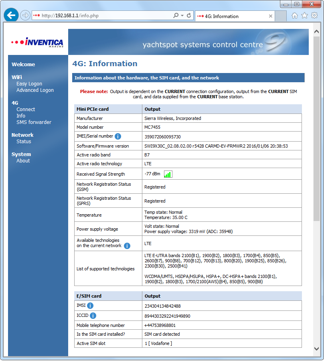324x361 pixels.
Task: Click the search magnifier in address bar
Action: (176, 15)
